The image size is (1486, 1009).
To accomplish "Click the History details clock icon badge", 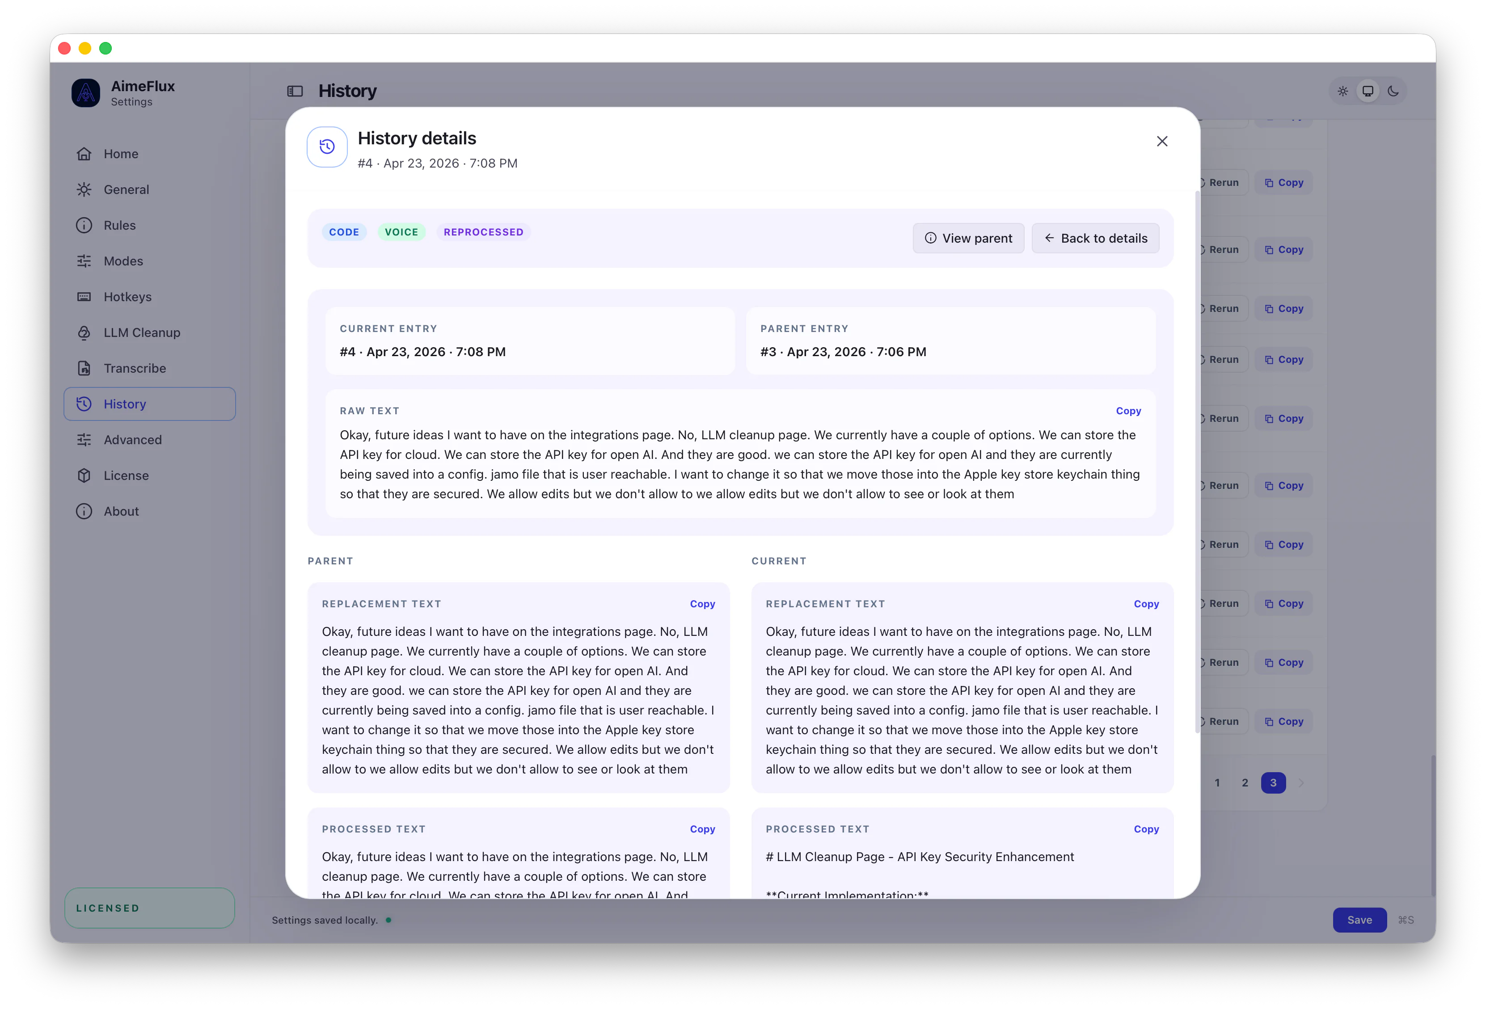I will tap(327, 147).
